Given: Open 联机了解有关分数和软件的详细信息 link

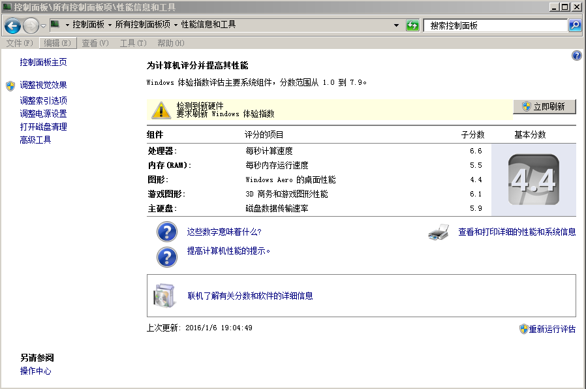Looking at the screenshot, I should (250, 296).
